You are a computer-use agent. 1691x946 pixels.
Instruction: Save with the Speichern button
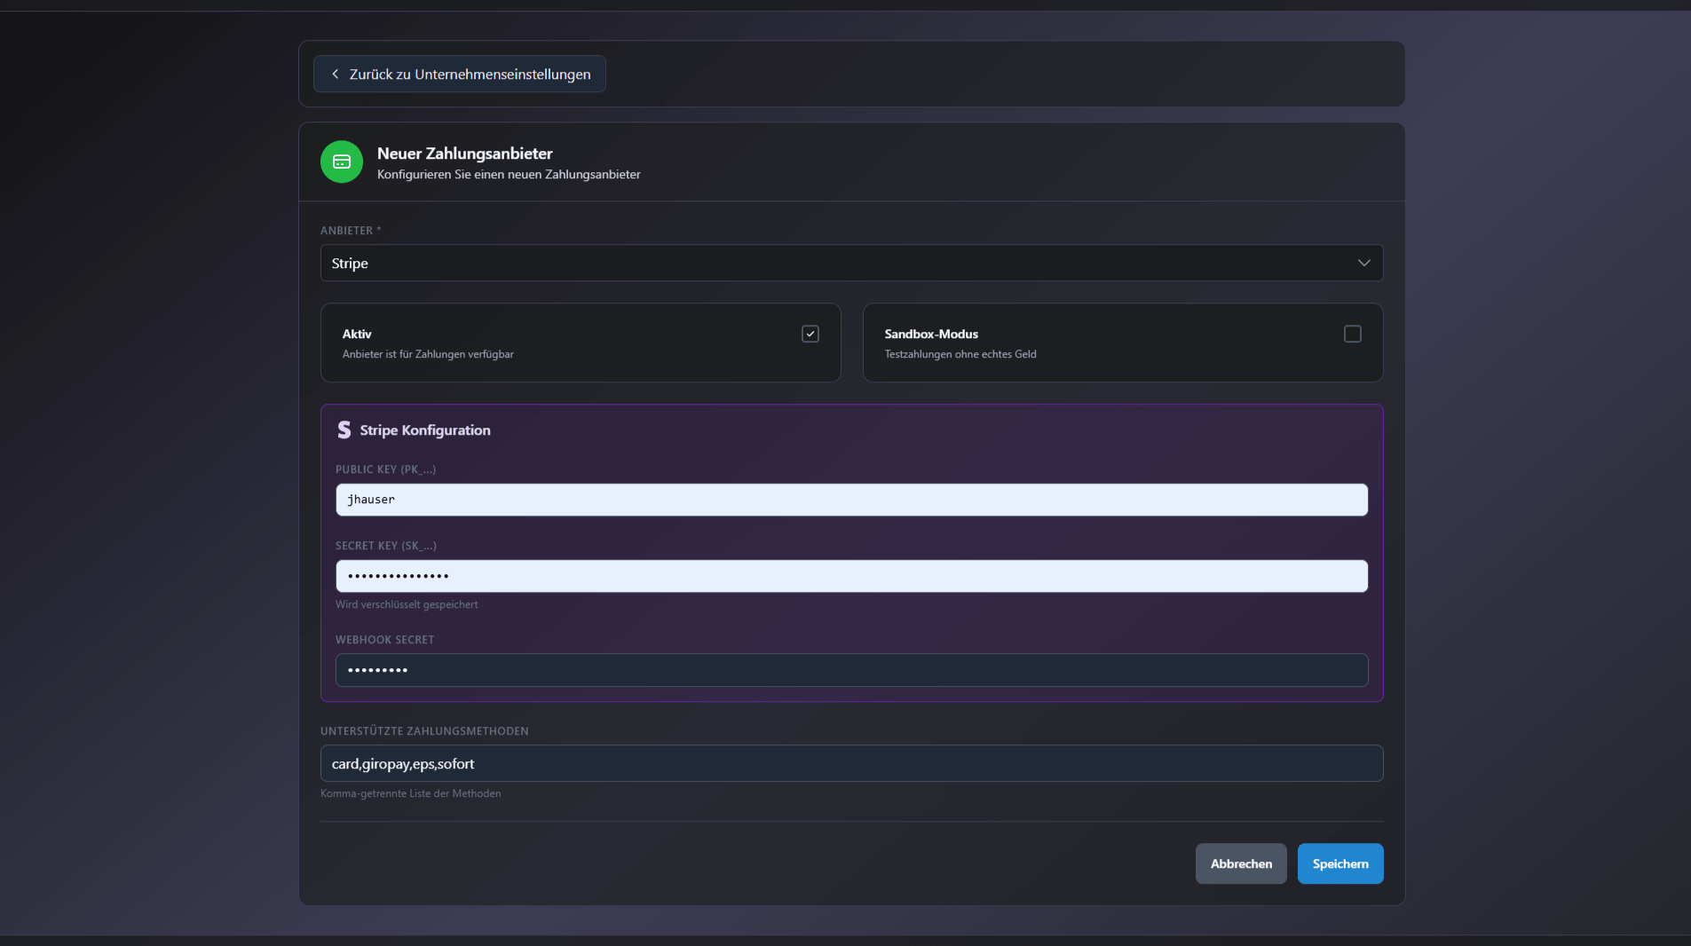point(1339,863)
